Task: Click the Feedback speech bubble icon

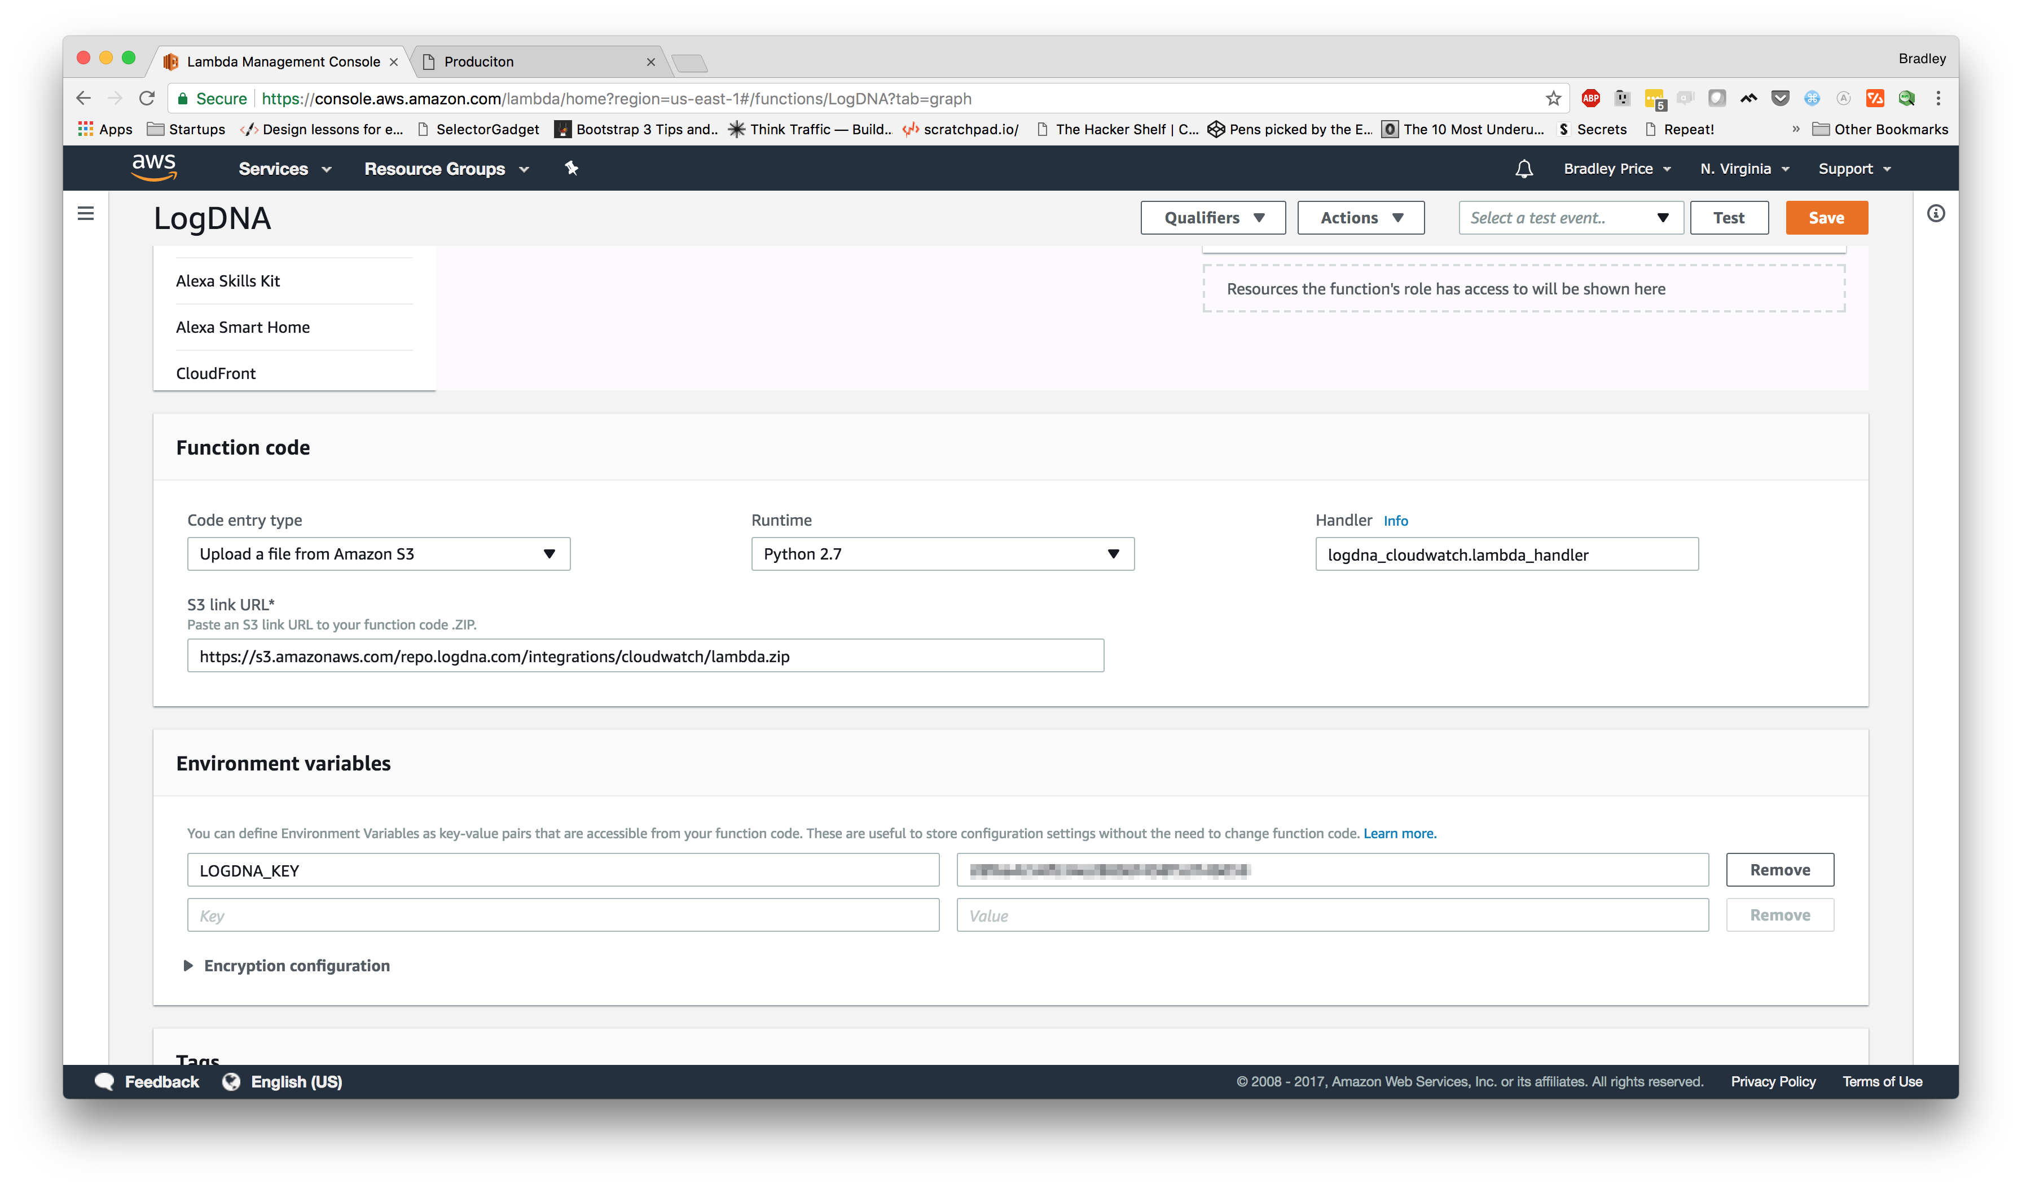Action: [104, 1081]
